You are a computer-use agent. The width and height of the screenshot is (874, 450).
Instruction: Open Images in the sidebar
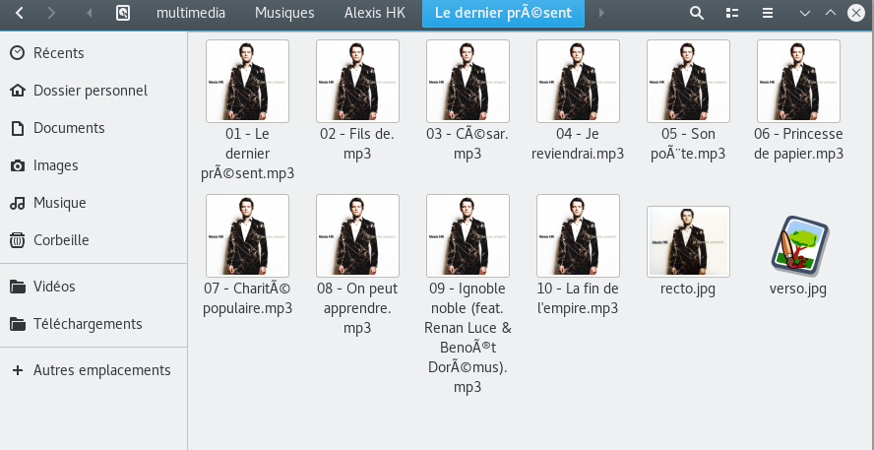94,165
